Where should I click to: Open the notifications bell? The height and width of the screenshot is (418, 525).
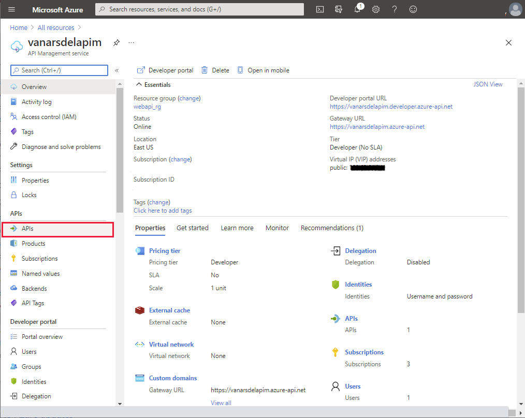point(357,9)
